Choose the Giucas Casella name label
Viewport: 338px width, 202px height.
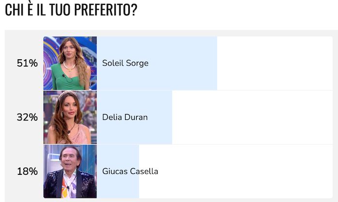tap(130, 171)
